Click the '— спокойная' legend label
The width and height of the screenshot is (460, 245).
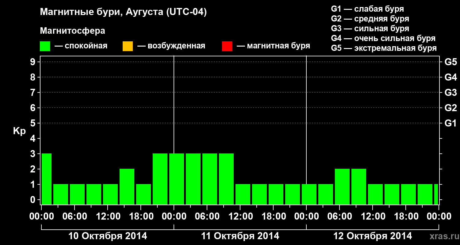point(81,46)
